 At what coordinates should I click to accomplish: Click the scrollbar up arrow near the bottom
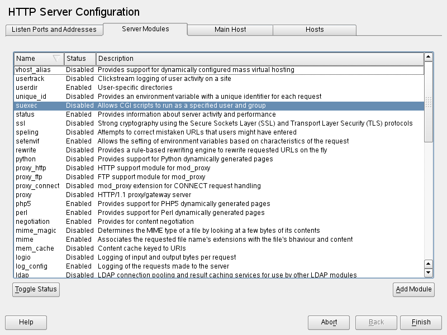point(429,264)
